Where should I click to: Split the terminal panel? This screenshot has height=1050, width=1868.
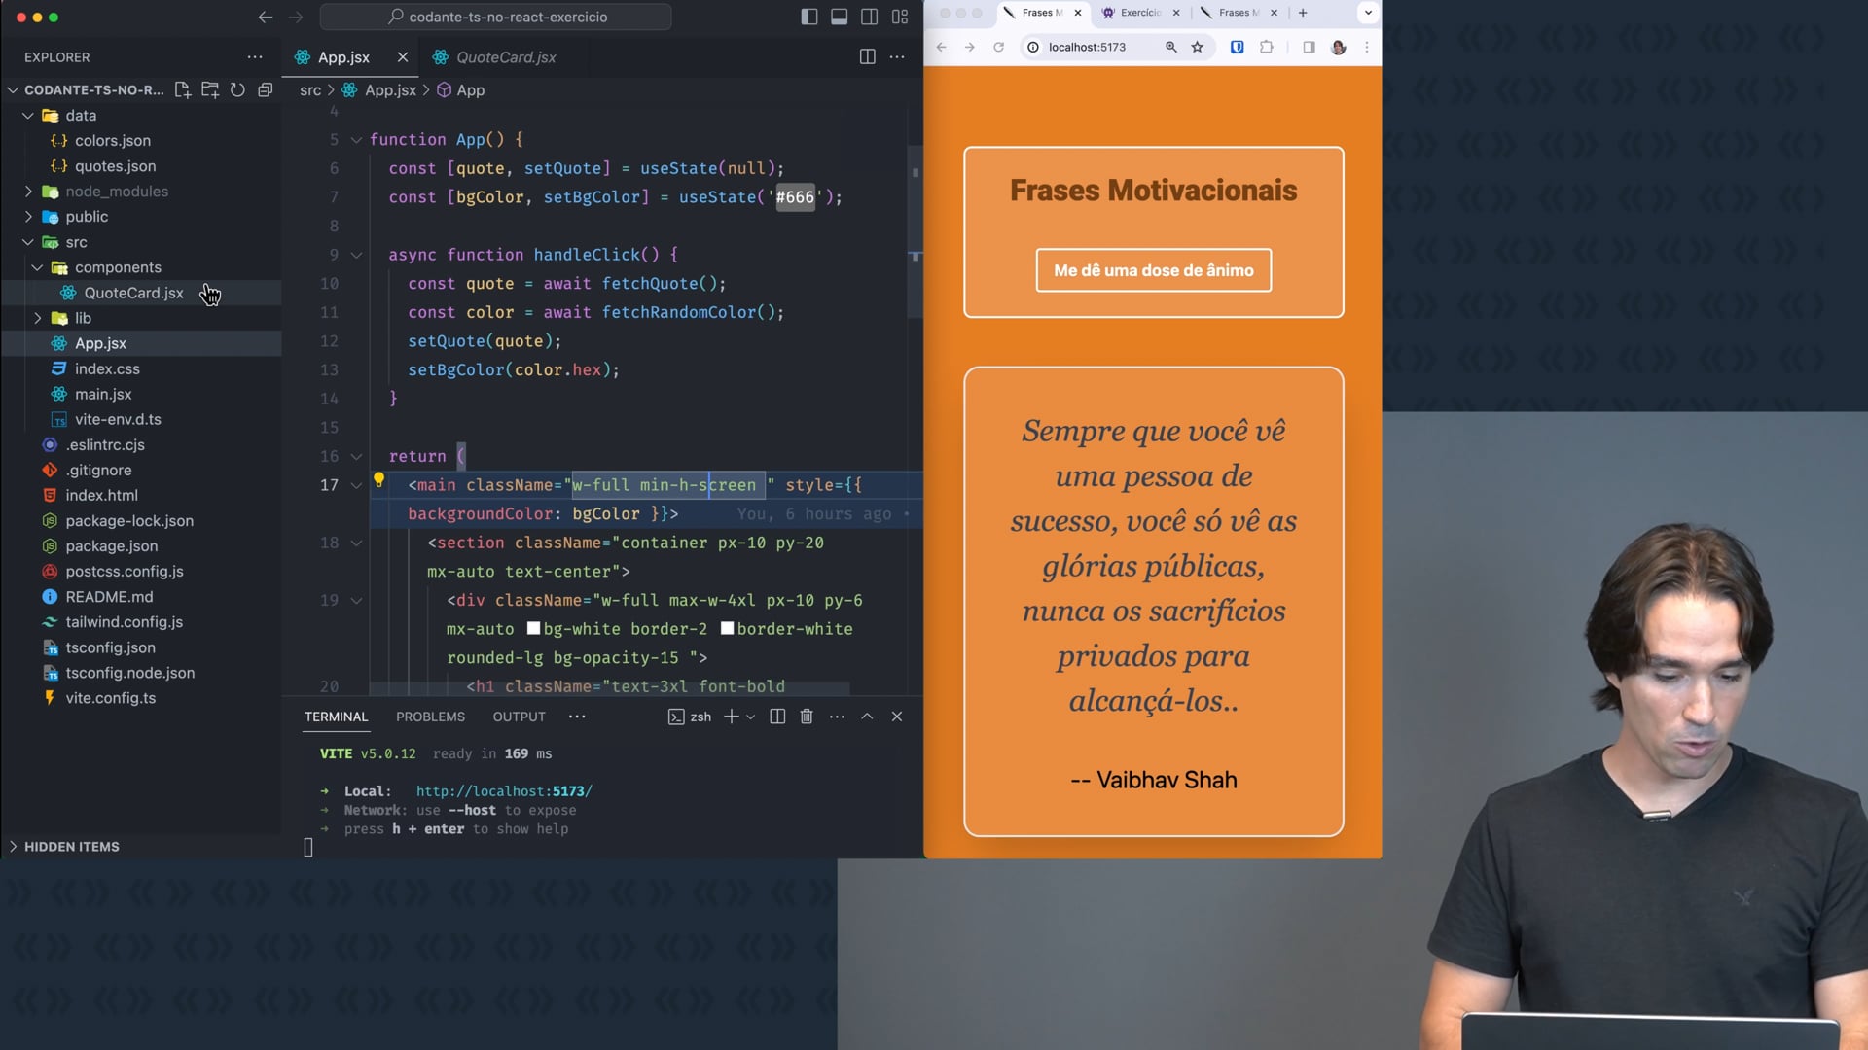click(x=777, y=717)
